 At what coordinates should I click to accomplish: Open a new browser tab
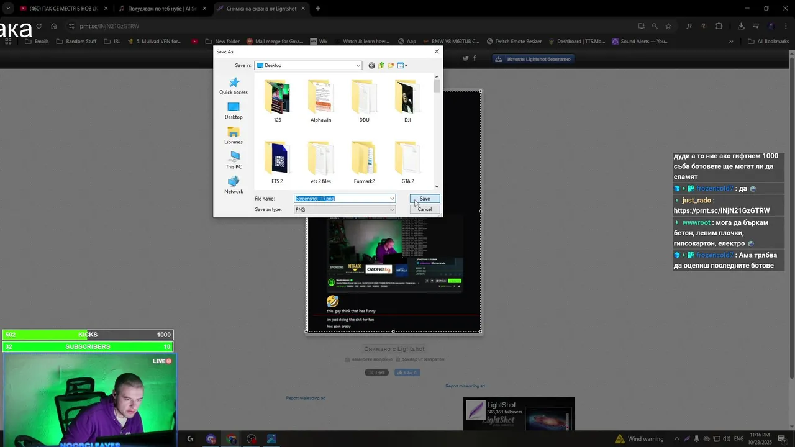point(318,9)
